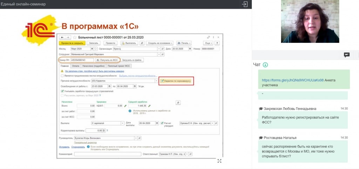Click the Исправить link
The image size is (359, 169).
65,147
